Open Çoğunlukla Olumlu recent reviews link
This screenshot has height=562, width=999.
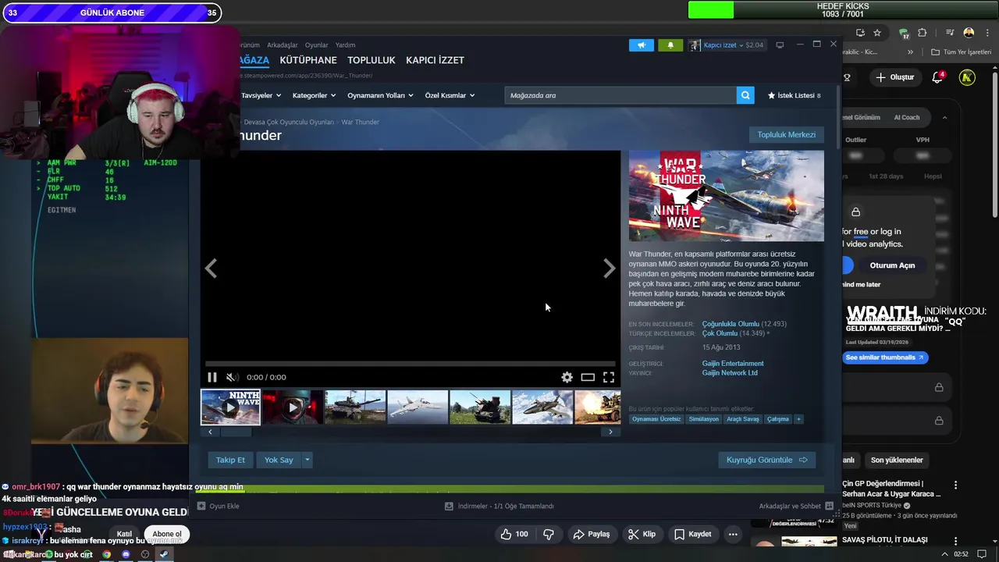(x=731, y=324)
